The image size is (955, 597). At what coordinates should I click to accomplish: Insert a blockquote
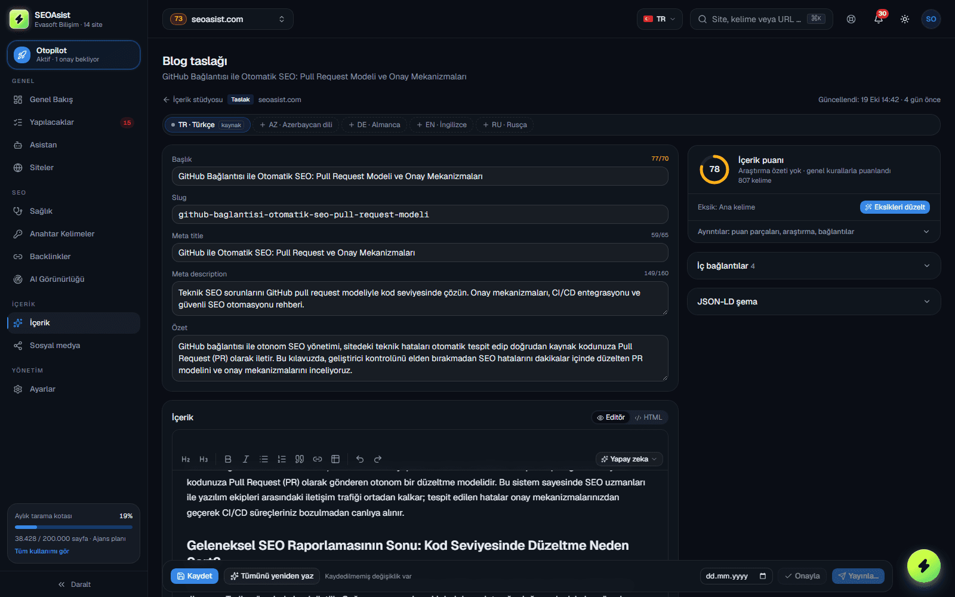pos(299,459)
